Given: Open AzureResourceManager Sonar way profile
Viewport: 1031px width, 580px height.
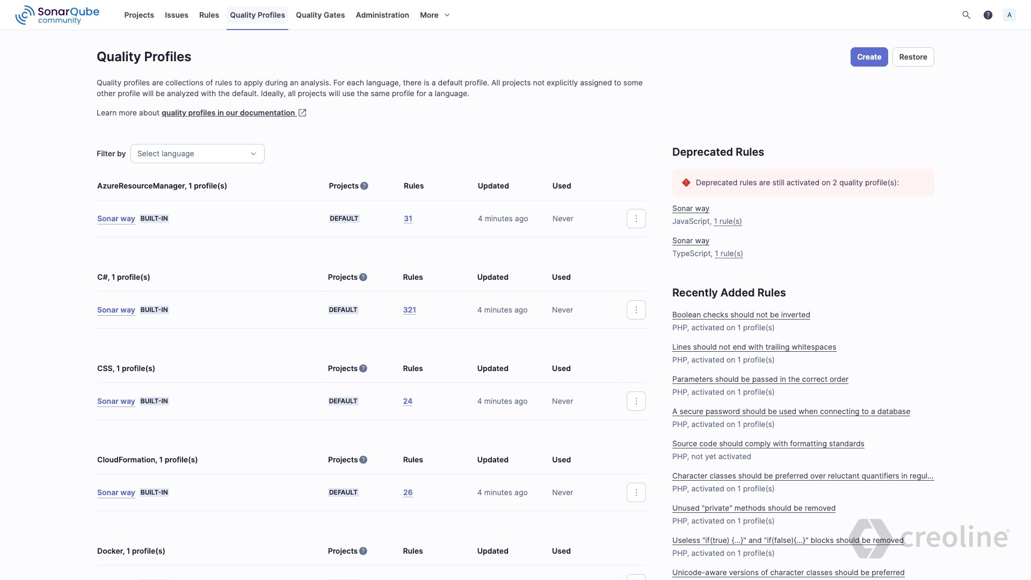Looking at the screenshot, I should pyautogui.click(x=116, y=219).
